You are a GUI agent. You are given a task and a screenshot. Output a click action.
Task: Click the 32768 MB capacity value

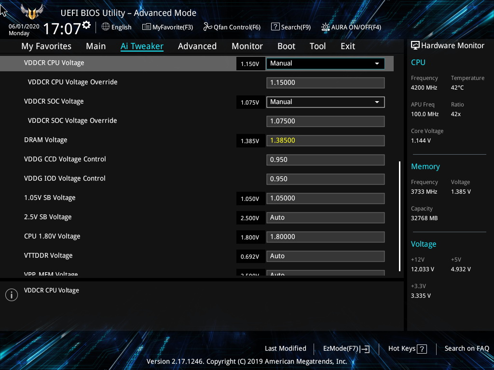coord(424,218)
